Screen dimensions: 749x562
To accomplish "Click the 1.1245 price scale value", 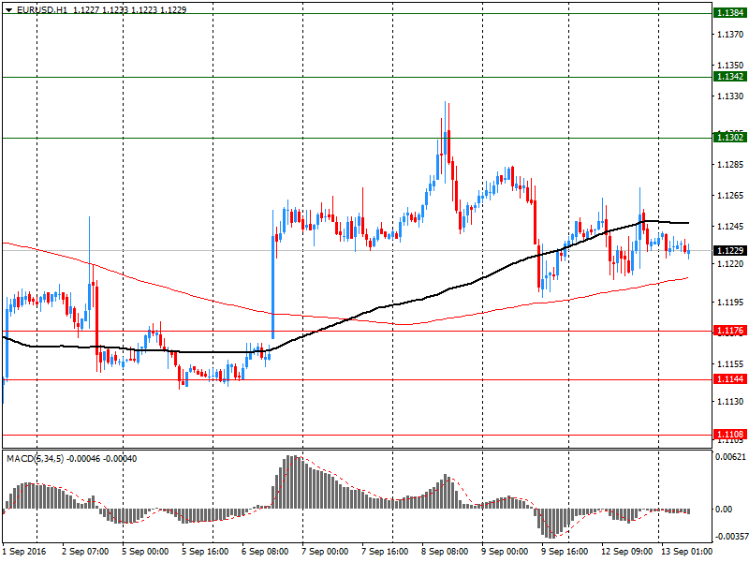I will (730, 226).
